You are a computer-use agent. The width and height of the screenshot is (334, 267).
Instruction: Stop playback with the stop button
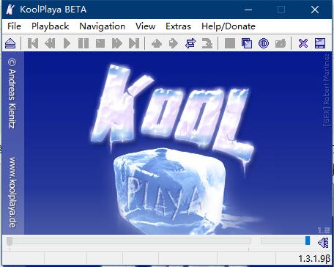(x=100, y=43)
